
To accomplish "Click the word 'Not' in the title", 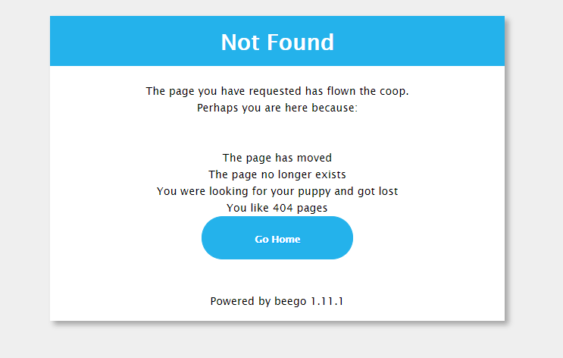I will click(x=240, y=42).
